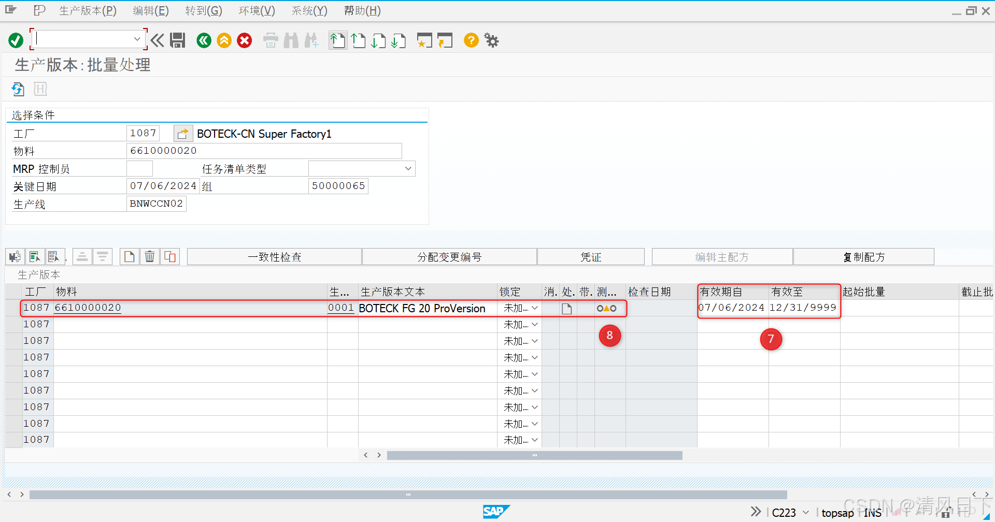Image resolution: width=995 pixels, height=522 pixels.
Task: Click the 一致性检查 button
Action: pos(274,257)
